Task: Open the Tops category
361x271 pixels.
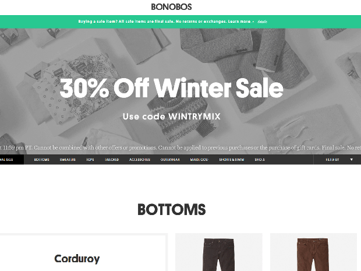Action: (x=90, y=160)
